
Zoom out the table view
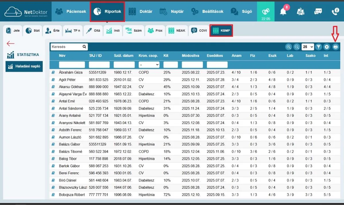pos(297,47)
